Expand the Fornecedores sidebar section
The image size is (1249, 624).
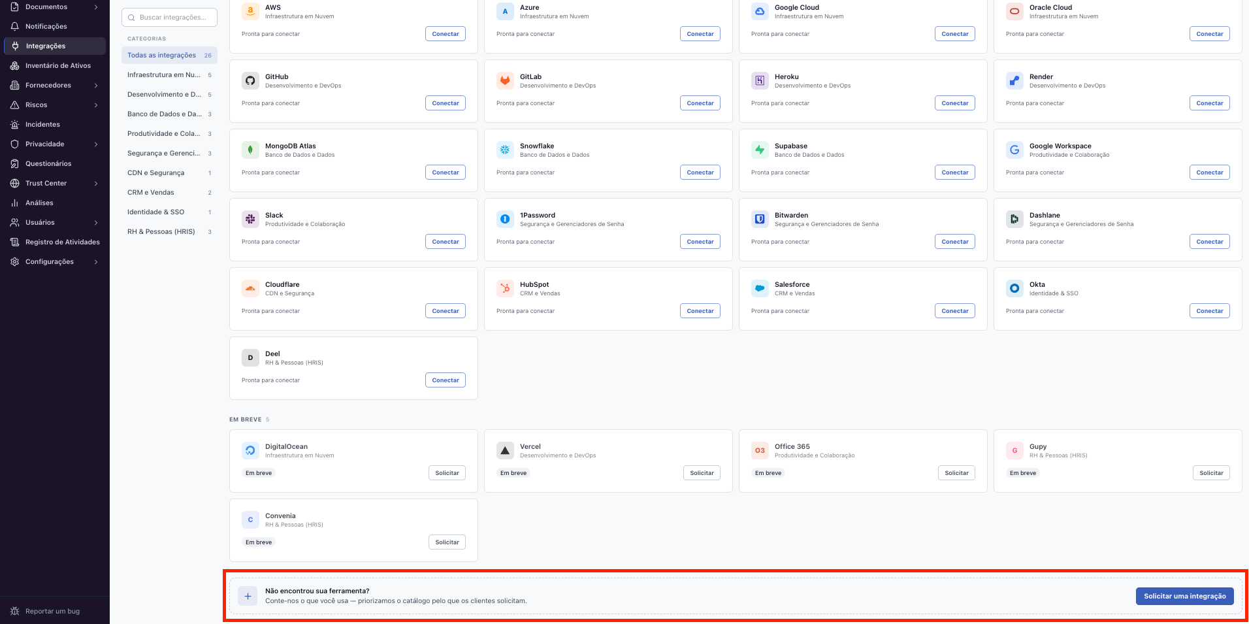(55, 86)
